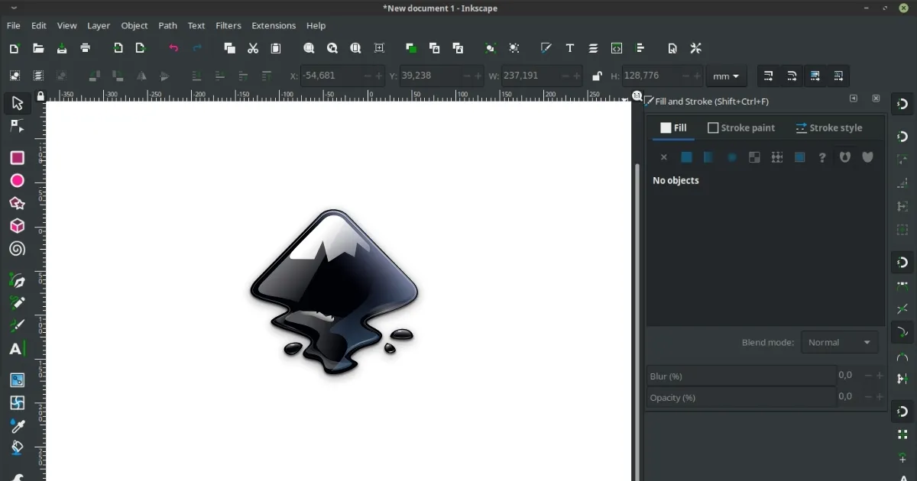This screenshot has height=481, width=917.
Task: Toggle move patterns with objects
Action: coord(839,76)
